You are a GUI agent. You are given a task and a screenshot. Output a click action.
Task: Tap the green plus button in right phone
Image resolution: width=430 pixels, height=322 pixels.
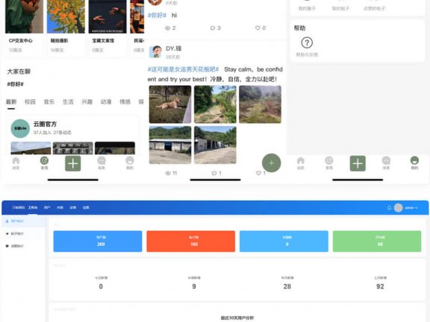pyautogui.click(x=358, y=163)
